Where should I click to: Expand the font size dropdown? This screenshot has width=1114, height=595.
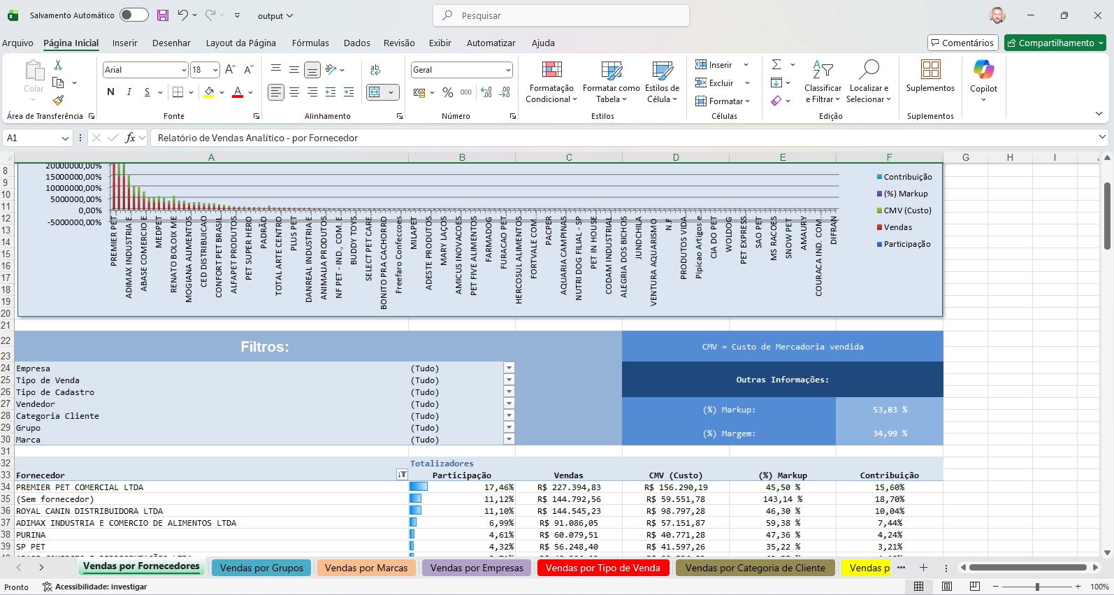pyautogui.click(x=215, y=70)
